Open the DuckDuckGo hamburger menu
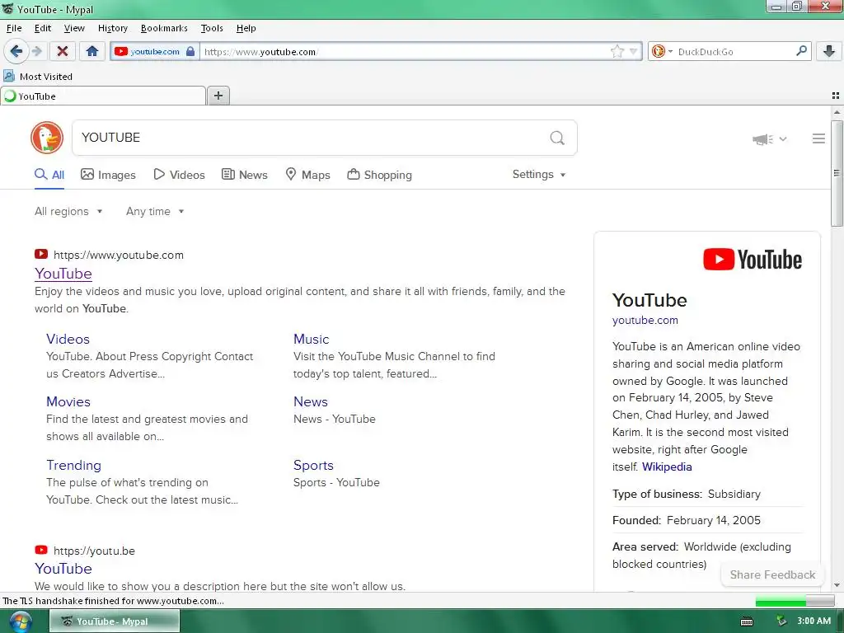 (818, 138)
